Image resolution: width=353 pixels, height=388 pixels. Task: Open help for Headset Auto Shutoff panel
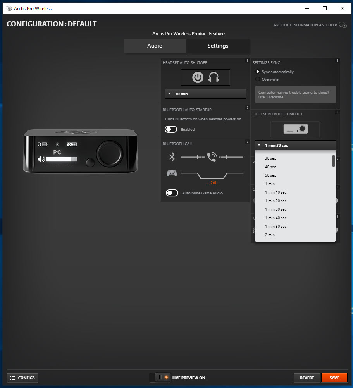tap(247, 60)
